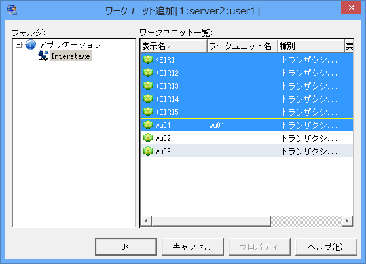The width and height of the screenshot is (366, 264).
Task: Click the horizontal scrollbar left arrow
Action: pos(146,220)
